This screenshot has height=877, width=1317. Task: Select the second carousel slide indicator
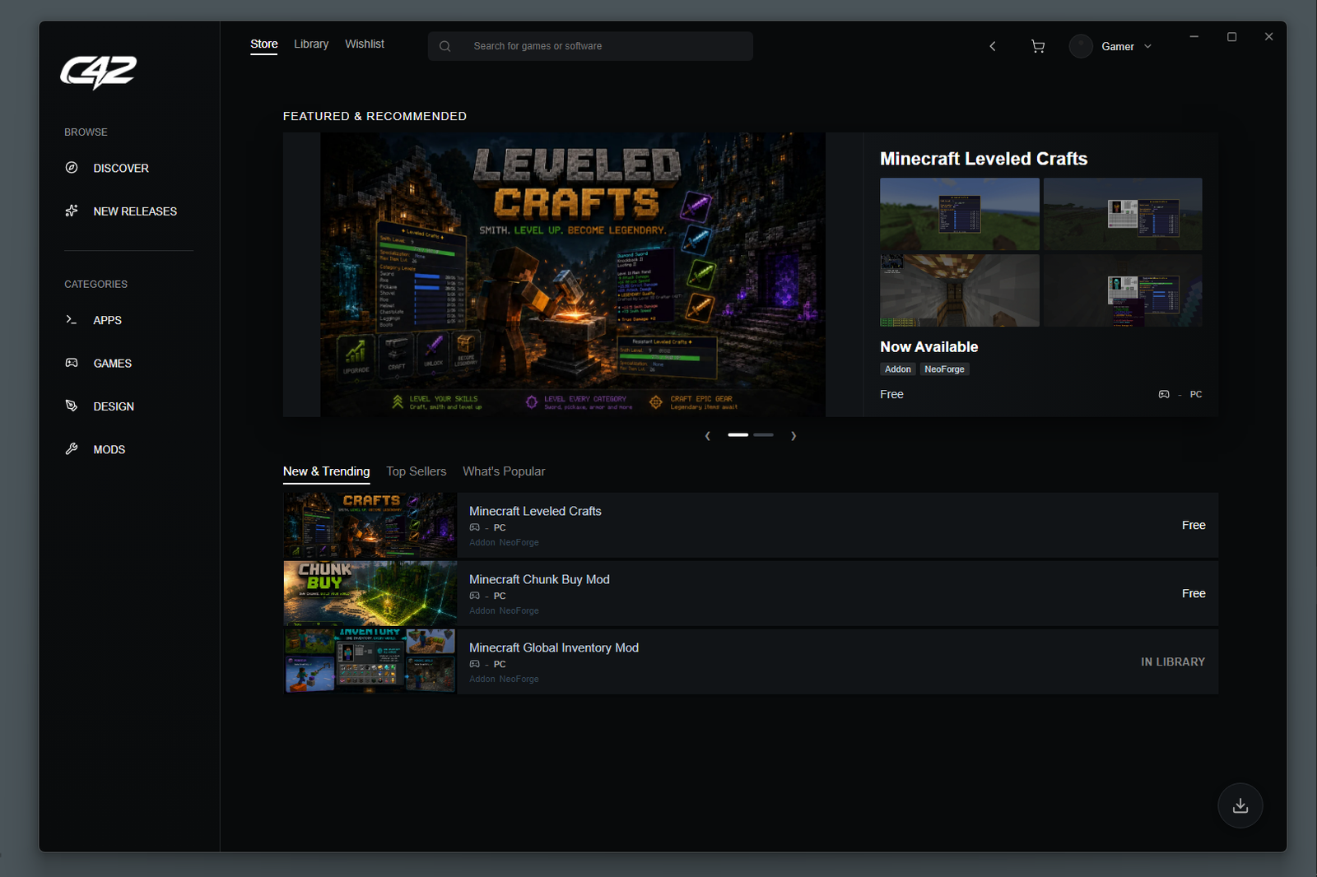(763, 434)
